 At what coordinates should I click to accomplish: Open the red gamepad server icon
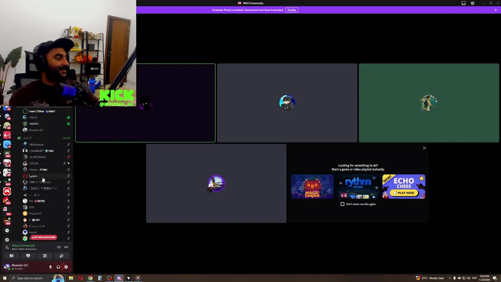point(7,191)
